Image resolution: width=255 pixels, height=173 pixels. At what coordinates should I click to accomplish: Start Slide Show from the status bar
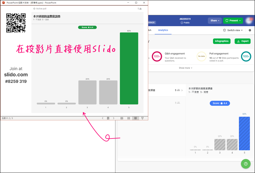(143, 118)
